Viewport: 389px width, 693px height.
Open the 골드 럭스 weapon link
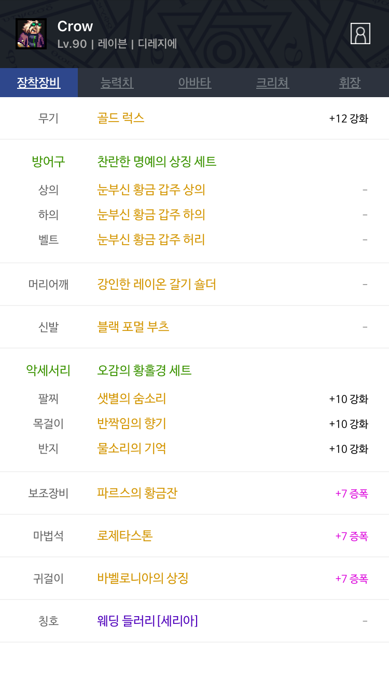(x=121, y=118)
